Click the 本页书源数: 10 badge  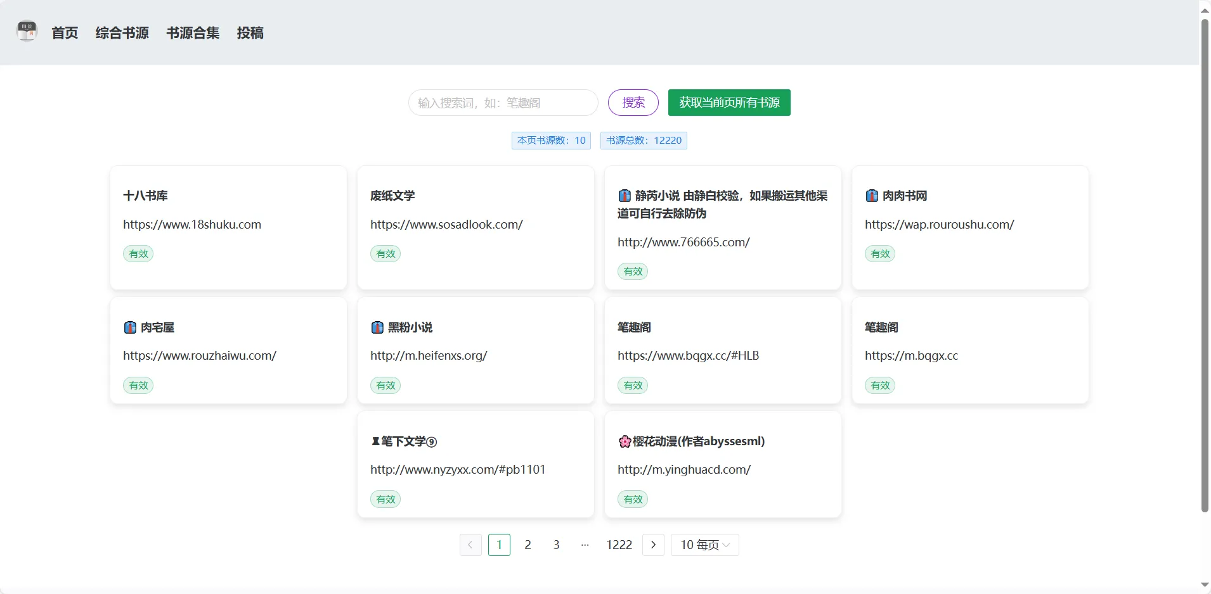point(551,141)
